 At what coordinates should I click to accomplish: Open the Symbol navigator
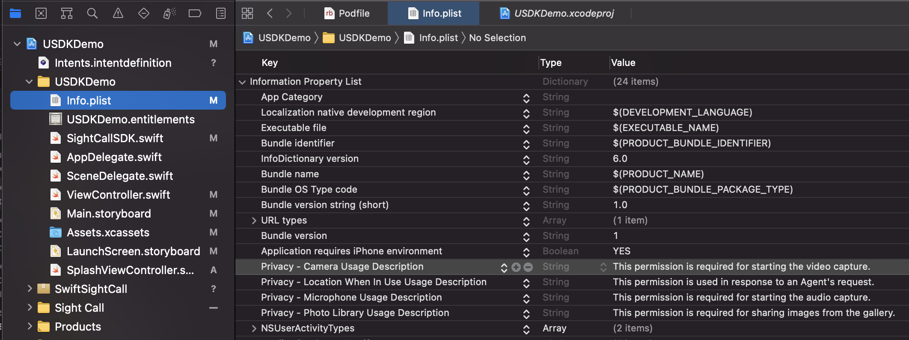[x=67, y=14]
